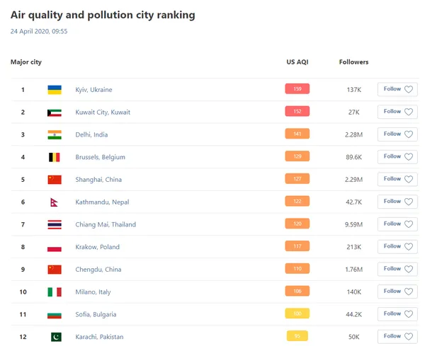This screenshot has height=346, width=425.
Task: Click the red 159 AQI badge
Action: tap(297, 89)
